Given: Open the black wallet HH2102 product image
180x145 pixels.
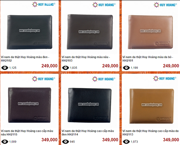Looking at the screenshot, I should tap(30, 32).
